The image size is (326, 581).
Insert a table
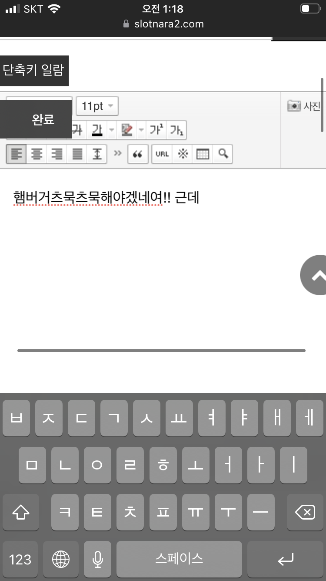click(203, 154)
